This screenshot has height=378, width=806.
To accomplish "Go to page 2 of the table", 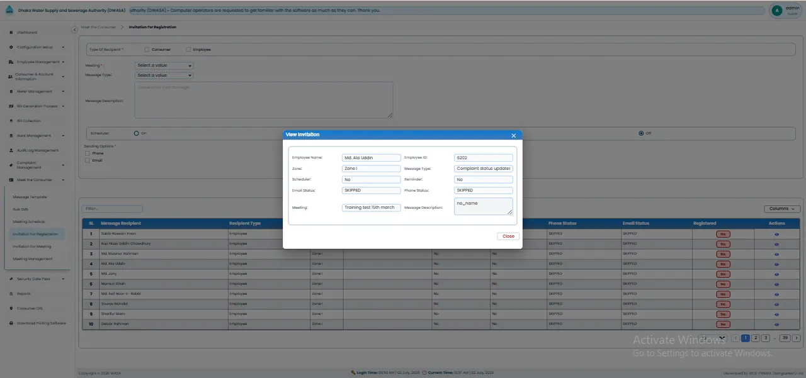I will click(756, 338).
